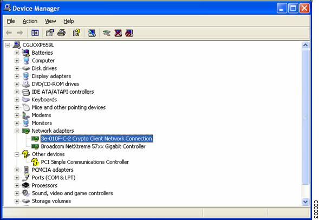Open the View menu
Screen dimensions: 319x220
tap(50, 21)
